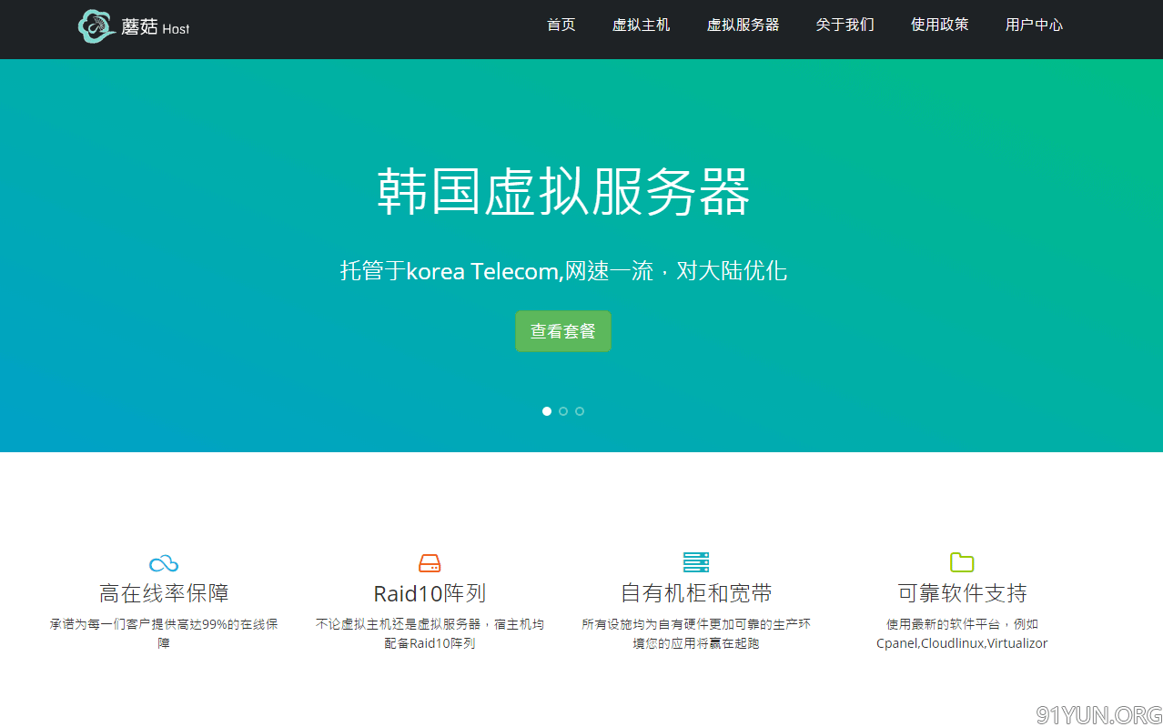Select 使用政策 in the navbar
This screenshot has height=727, width=1163.
point(940,25)
